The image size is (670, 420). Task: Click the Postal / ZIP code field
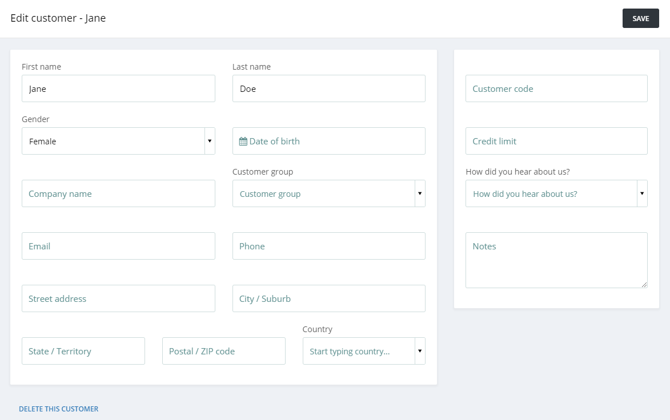pyautogui.click(x=223, y=351)
